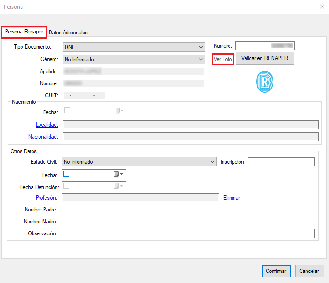Open the Localidad link
Screen dimensions: 329x283
[47, 125]
